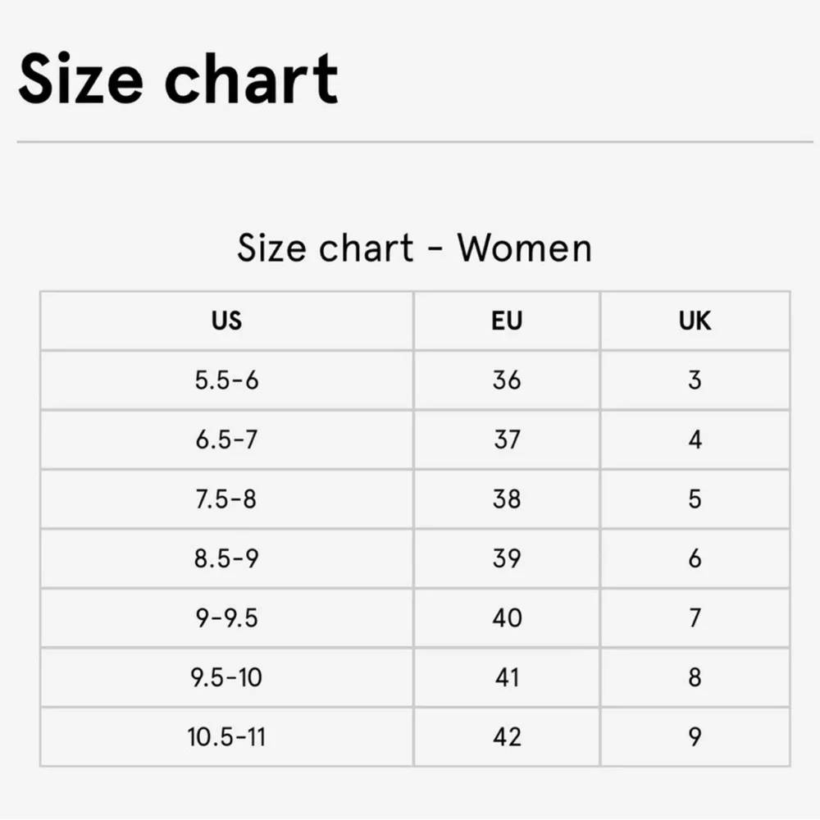Choose UK size 6 cell
This screenshot has height=820, width=820.
tap(695, 558)
